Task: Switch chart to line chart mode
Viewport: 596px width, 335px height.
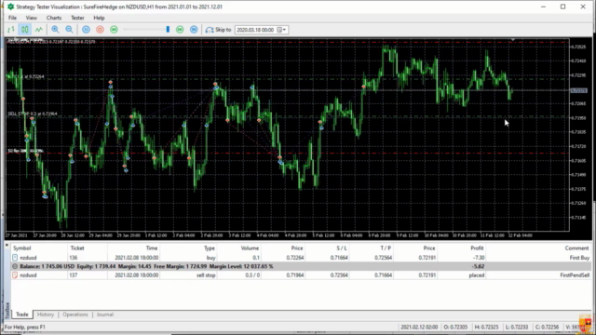Action: [x=39, y=30]
